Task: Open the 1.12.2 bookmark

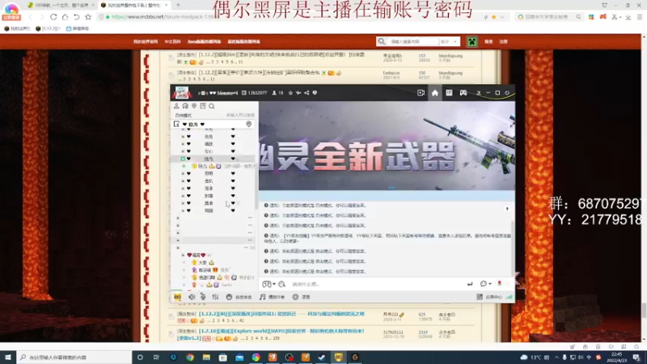Action: [x=48, y=28]
